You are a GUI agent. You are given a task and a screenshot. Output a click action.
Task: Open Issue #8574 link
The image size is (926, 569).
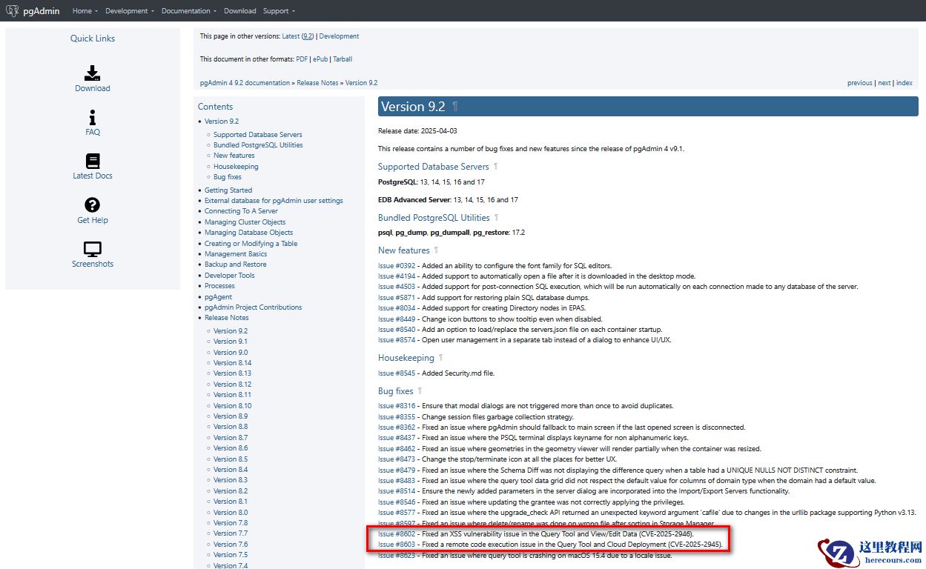coord(397,340)
